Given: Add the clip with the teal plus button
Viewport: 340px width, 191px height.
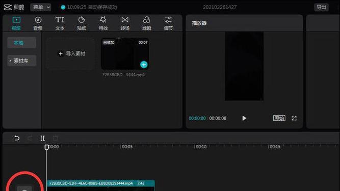Looking at the screenshot, I should point(144,65).
